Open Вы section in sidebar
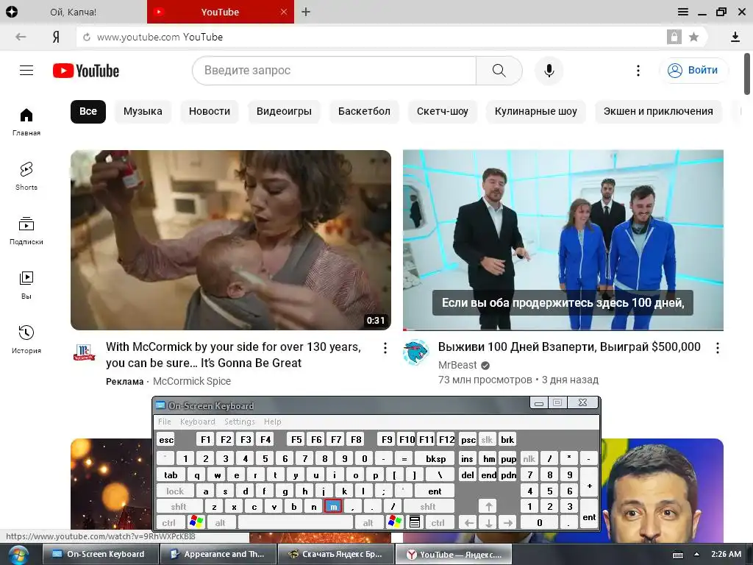Image resolution: width=753 pixels, height=565 pixels. tap(26, 285)
